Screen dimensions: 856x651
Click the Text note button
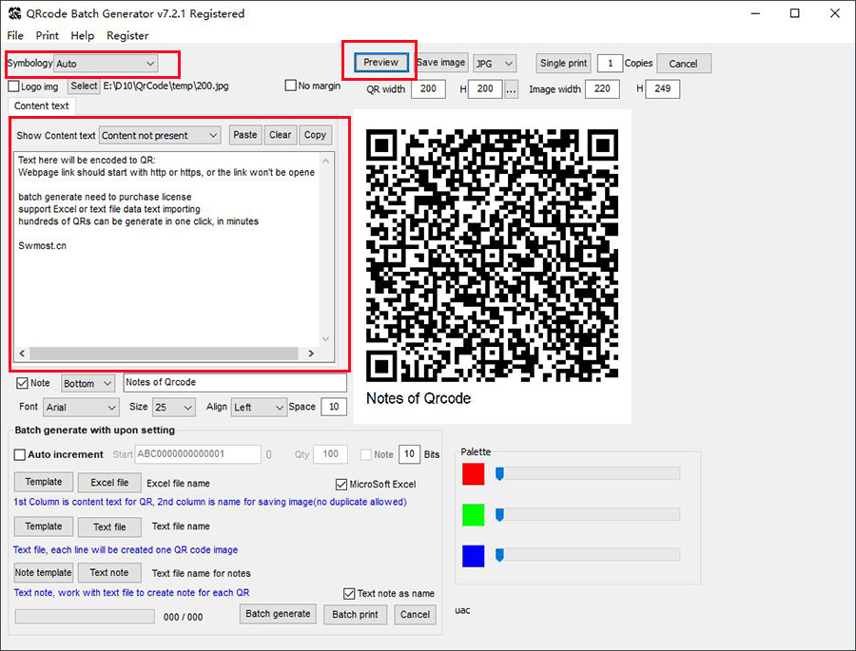click(x=109, y=572)
